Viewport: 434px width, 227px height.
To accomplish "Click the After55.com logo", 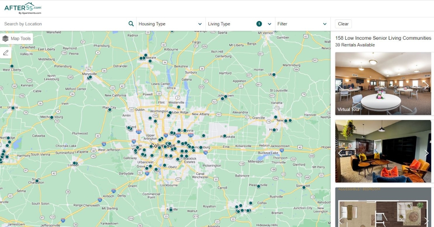I will [x=23, y=8].
